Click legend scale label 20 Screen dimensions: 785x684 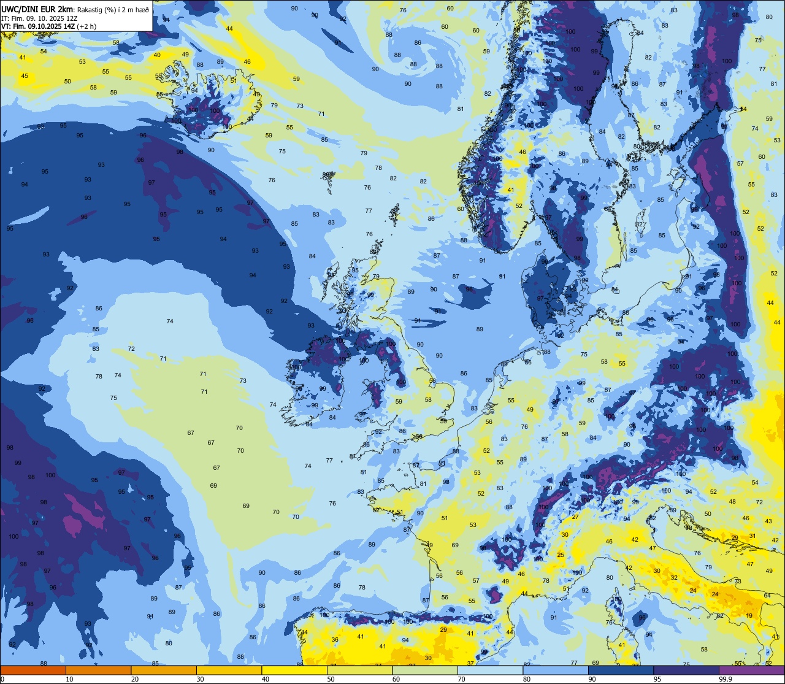pyautogui.click(x=134, y=679)
